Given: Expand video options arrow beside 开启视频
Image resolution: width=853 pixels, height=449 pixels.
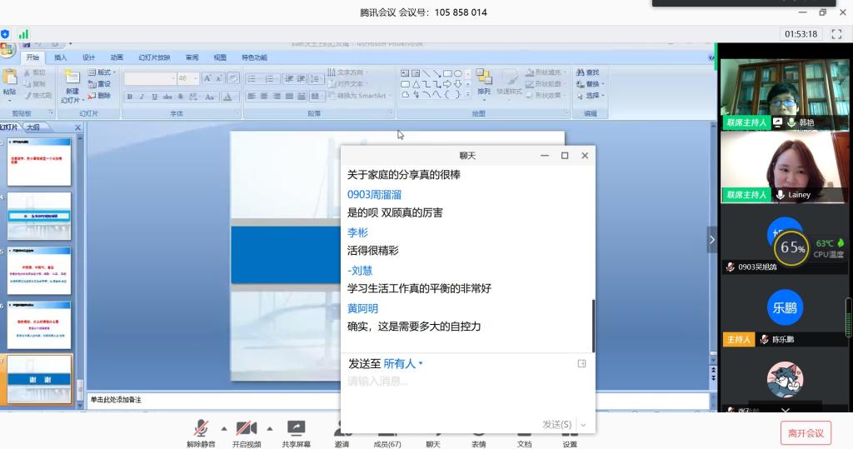Looking at the screenshot, I should pos(270,427).
